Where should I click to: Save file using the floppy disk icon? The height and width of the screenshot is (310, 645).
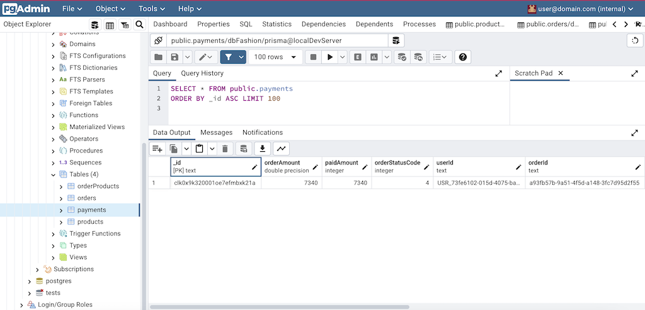[174, 57]
